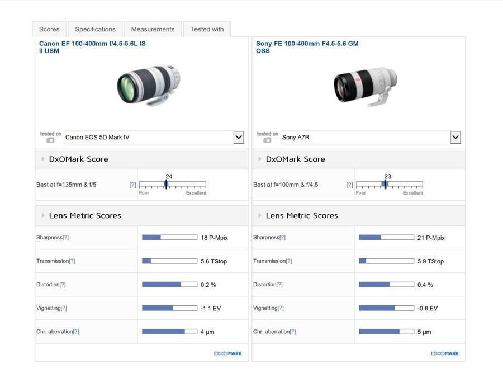The height and width of the screenshot is (382, 503).
Task: Open Sony A7R camera dropdown
Action: pyautogui.click(x=455, y=137)
